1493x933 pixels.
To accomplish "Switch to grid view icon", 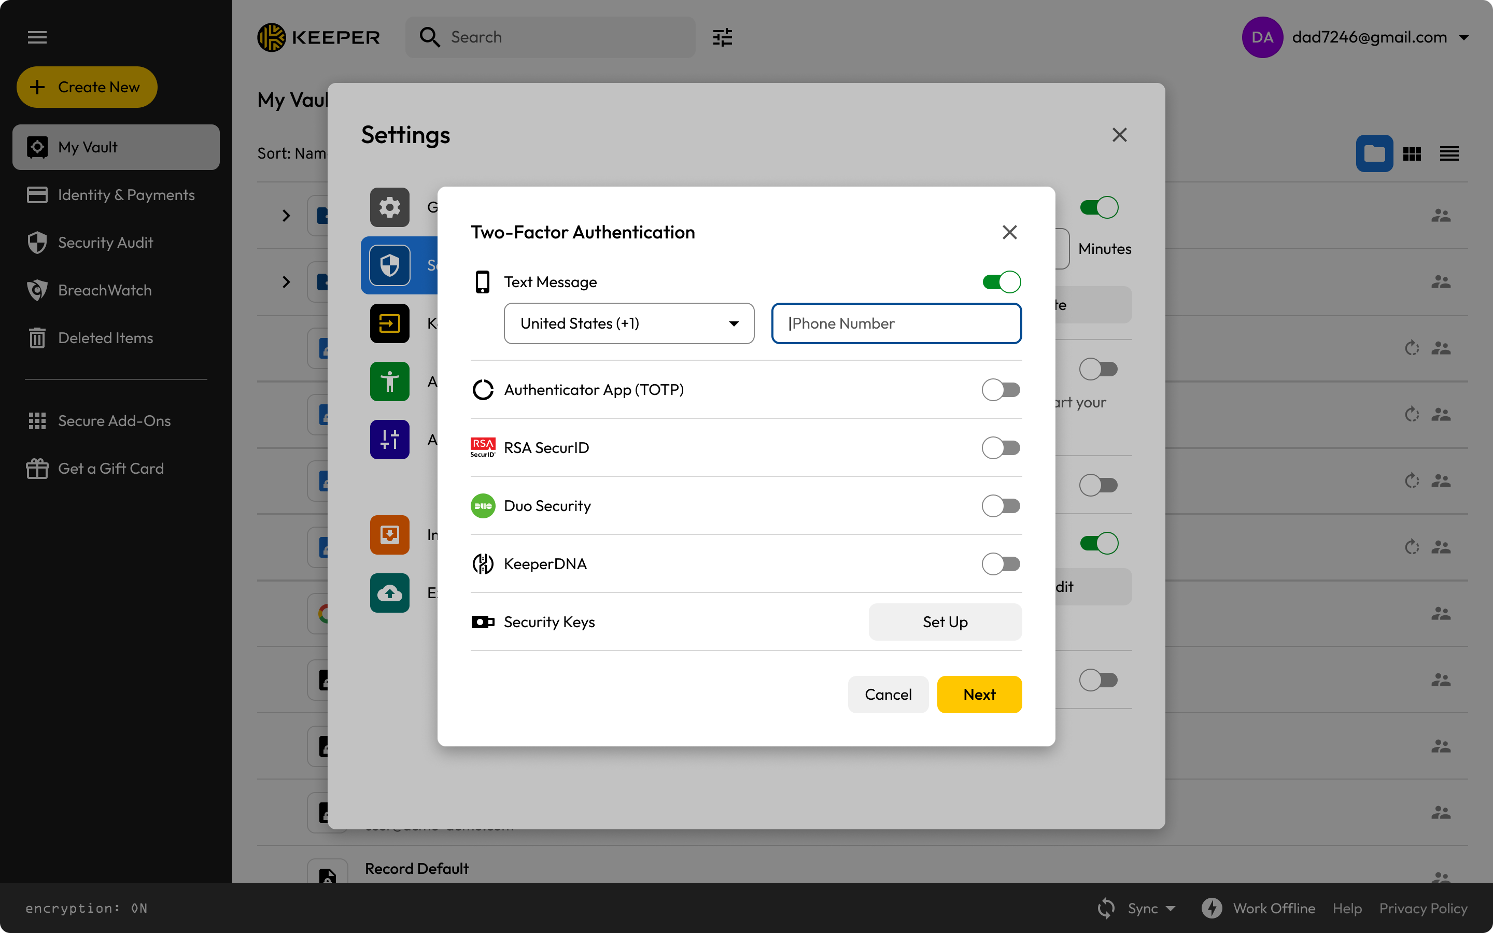I will (1412, 153).
